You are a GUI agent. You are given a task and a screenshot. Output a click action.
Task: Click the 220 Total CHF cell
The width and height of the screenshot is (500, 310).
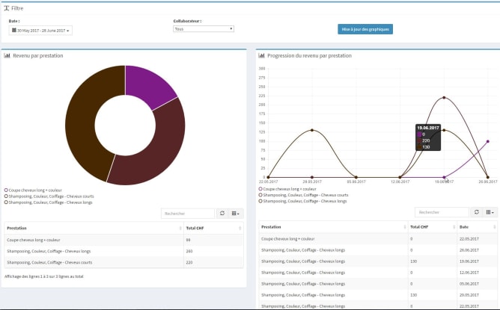pos(213,262)
